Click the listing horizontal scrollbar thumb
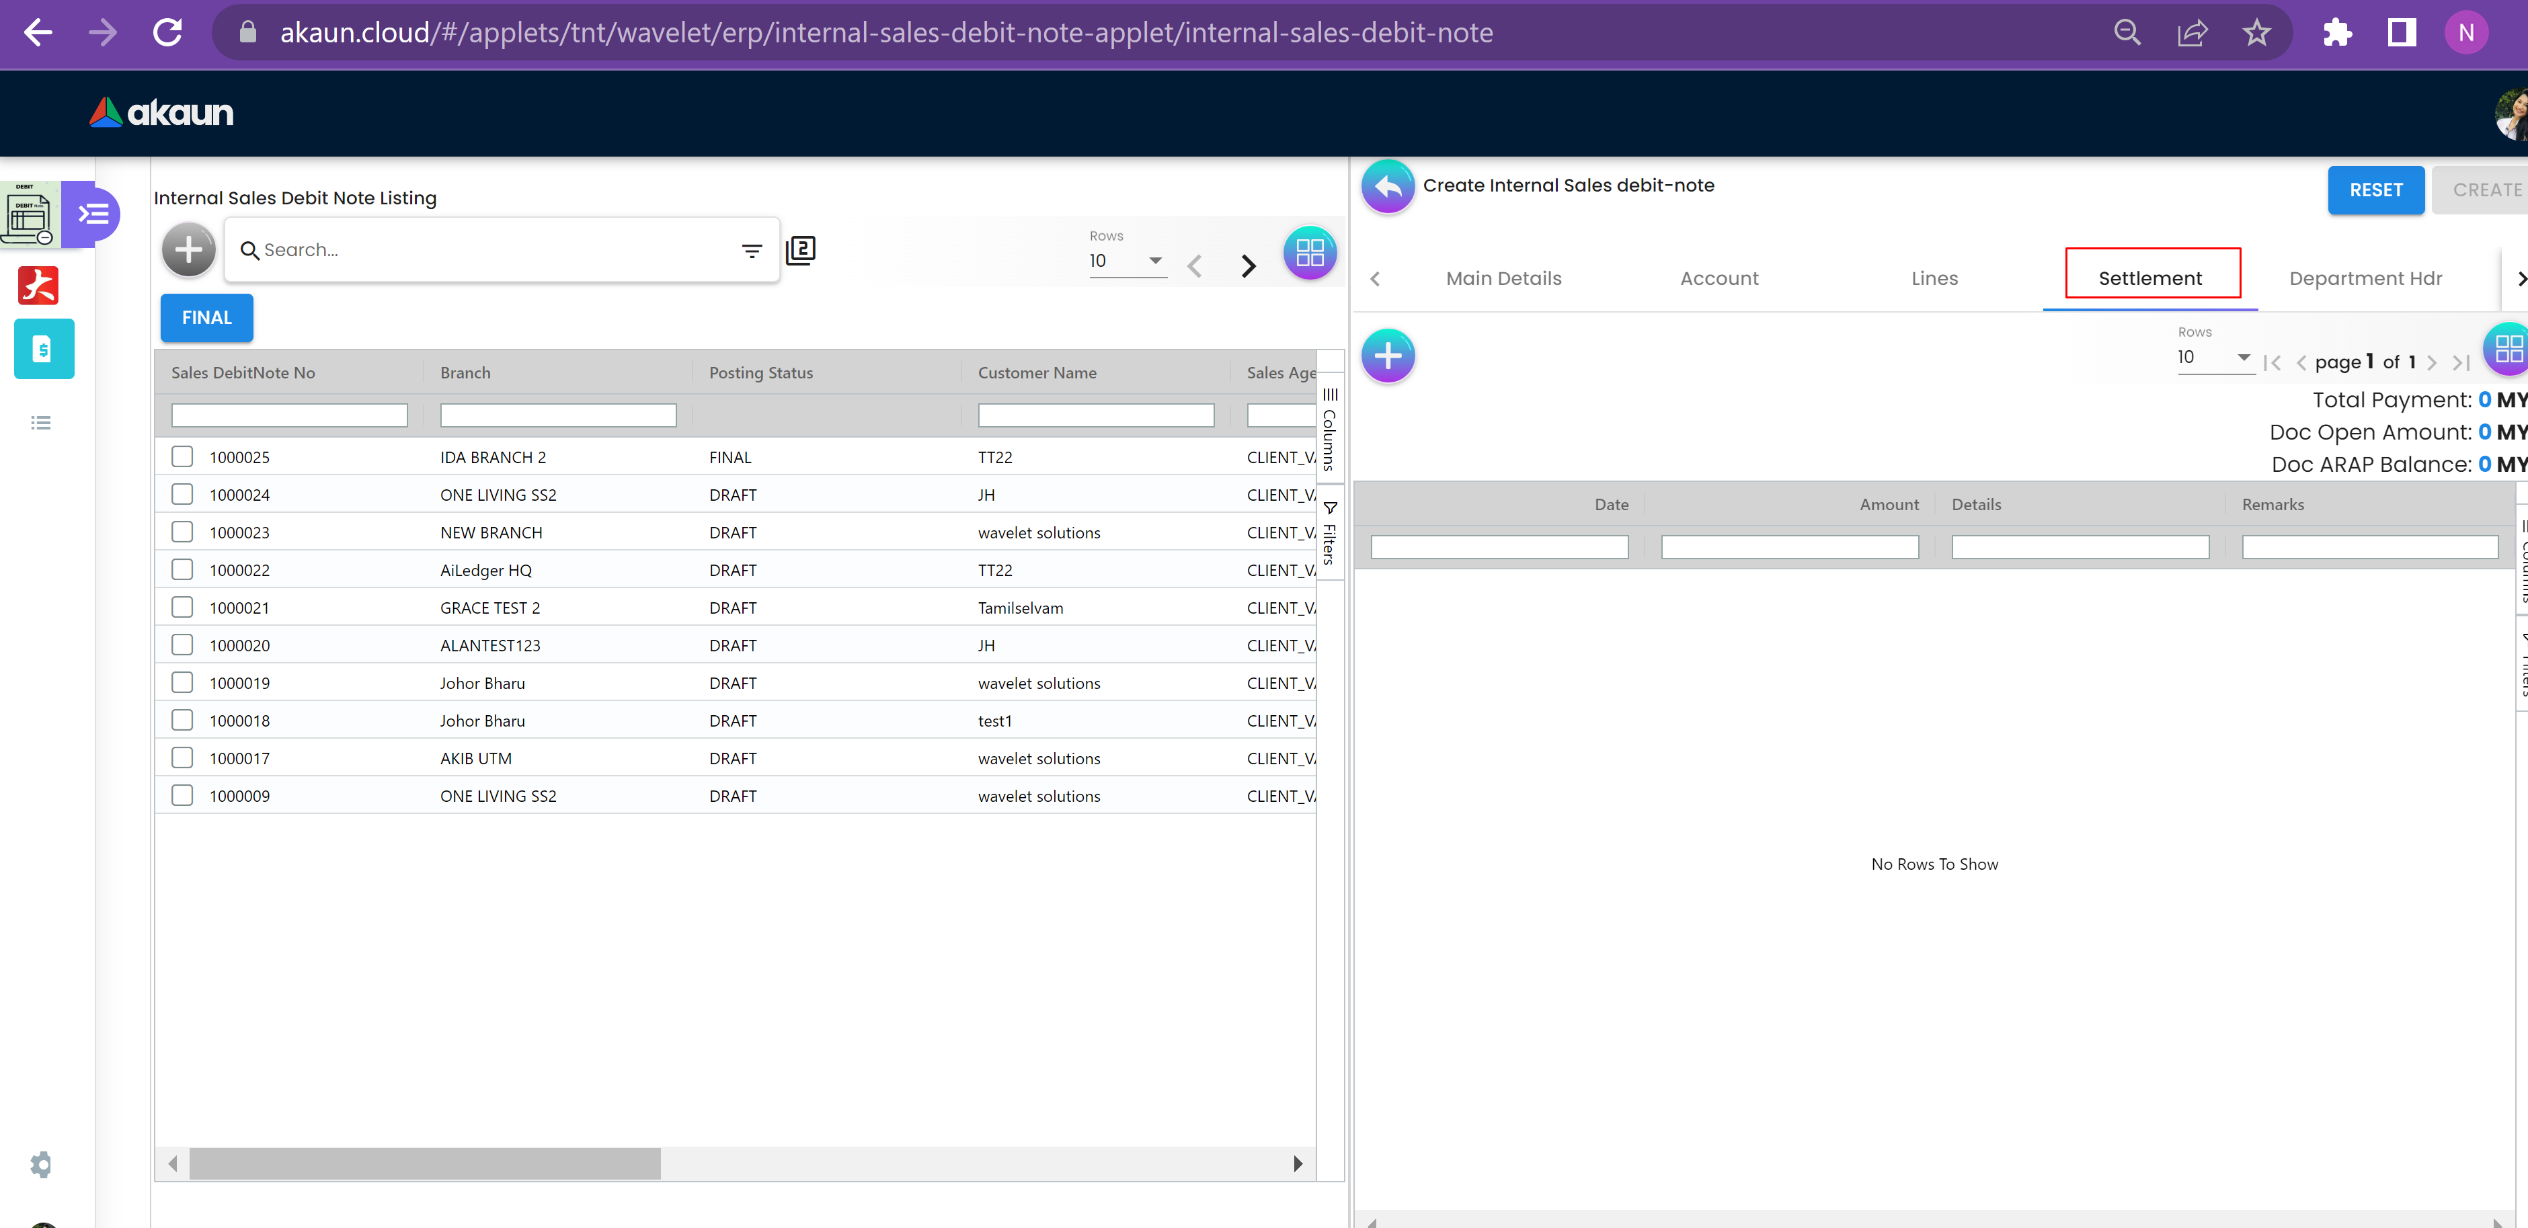Viewport: 2528px width, 1228px height. coord(425,1163)
